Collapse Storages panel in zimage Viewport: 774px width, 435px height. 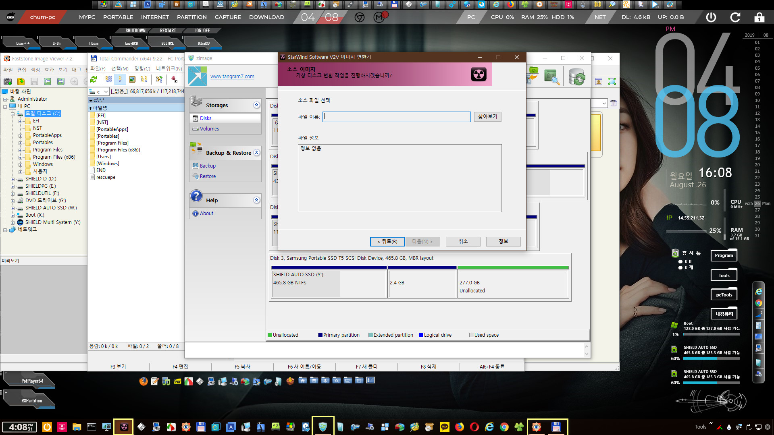tap(256, 105)
